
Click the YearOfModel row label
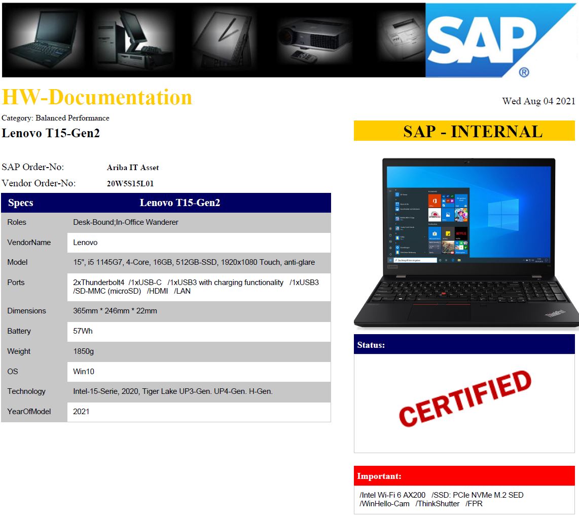point(29,412)
